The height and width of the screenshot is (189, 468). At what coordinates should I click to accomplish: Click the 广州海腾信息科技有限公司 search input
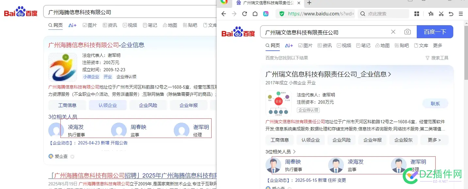pyautogui.click(x=131, y=12)
